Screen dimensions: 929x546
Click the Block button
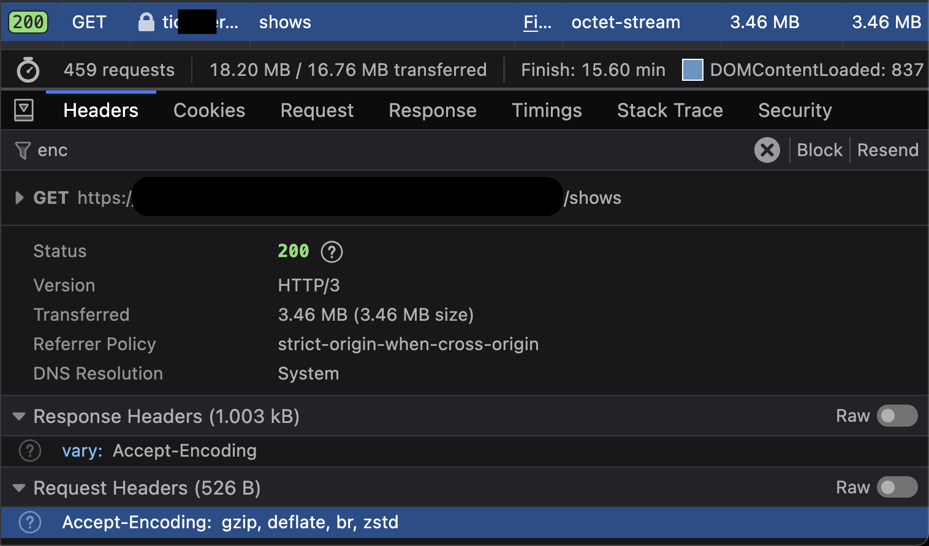click(819, 150)
